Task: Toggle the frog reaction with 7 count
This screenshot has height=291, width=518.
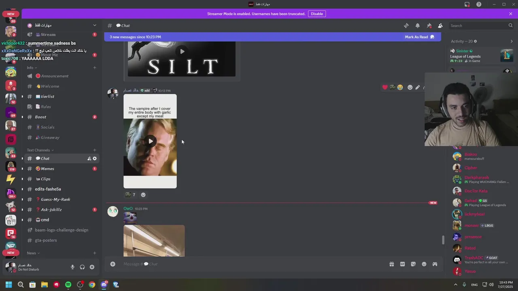Action: click(130, 195)
